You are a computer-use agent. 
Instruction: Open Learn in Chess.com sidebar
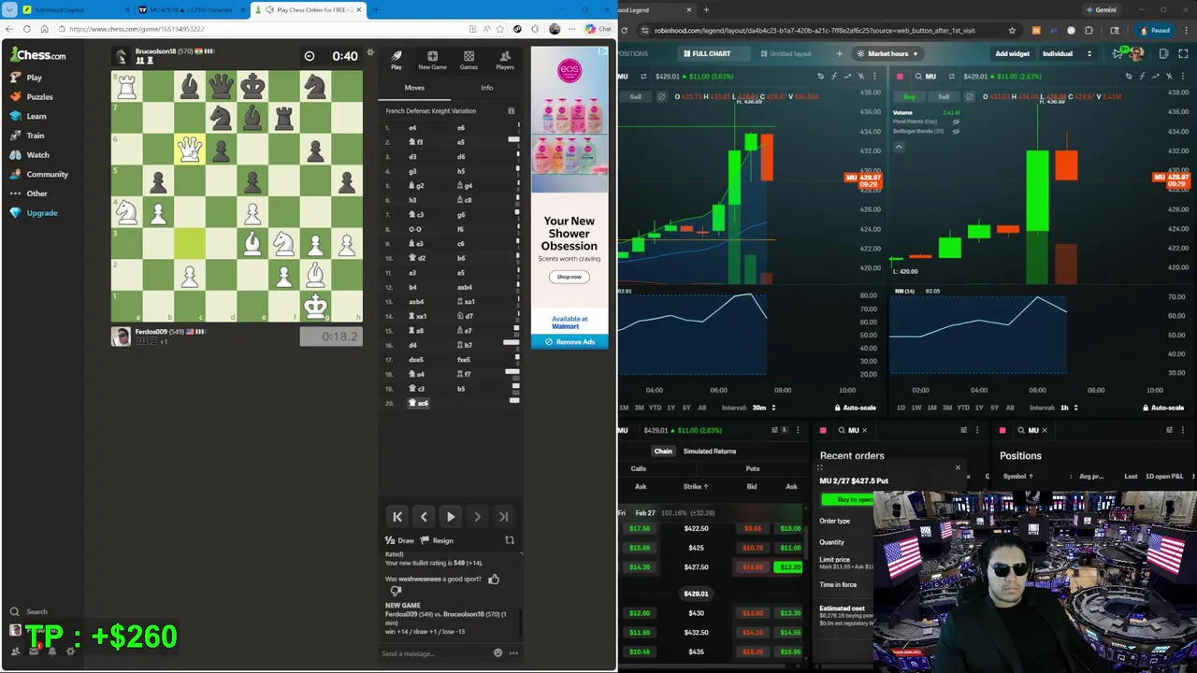[x=28, y=116]
